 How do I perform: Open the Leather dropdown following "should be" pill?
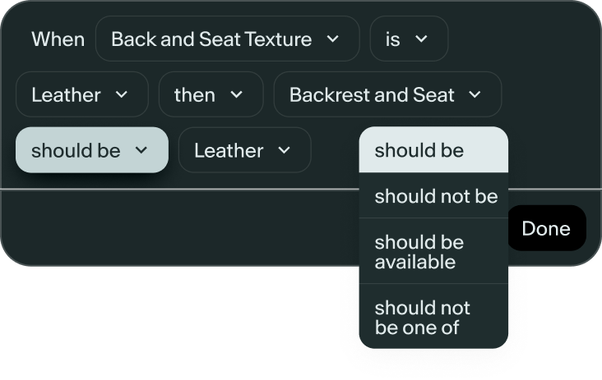[244, 150]
